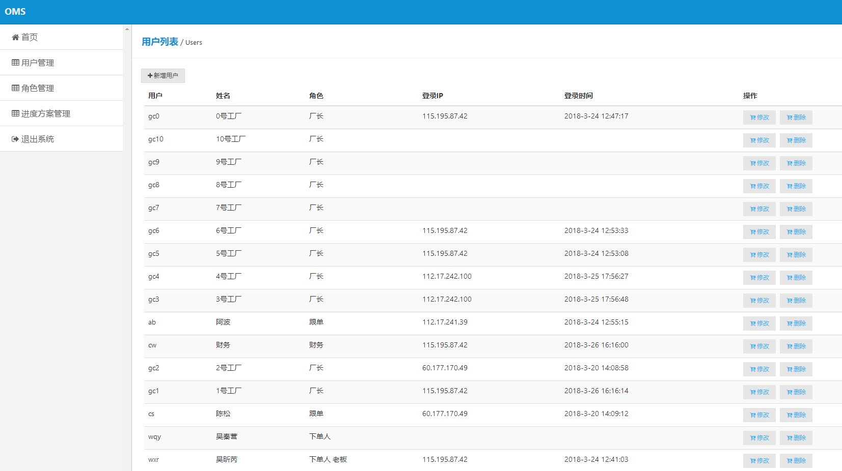Click the 60.177.170.49 IP in gc2 row
This screenshot has height=471, width=842.
click(x=445, y=368)
